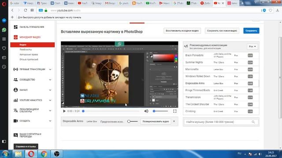Click Восстановить исходное видео button

[182, 31]
